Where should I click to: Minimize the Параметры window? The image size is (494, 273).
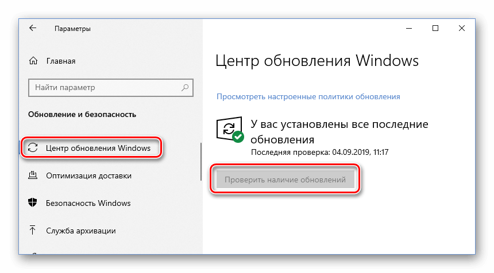[409, 28]
